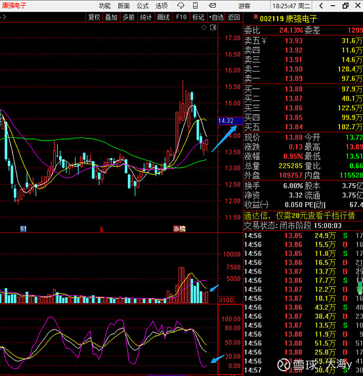Click the 卖四 price 13.92

[x=293, y=50]
